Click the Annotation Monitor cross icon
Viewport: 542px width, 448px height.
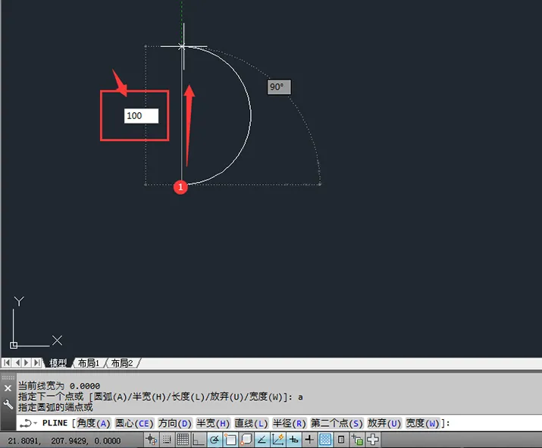pos(373,440)
